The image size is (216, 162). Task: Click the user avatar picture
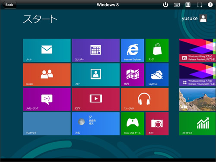click(203, 18)
